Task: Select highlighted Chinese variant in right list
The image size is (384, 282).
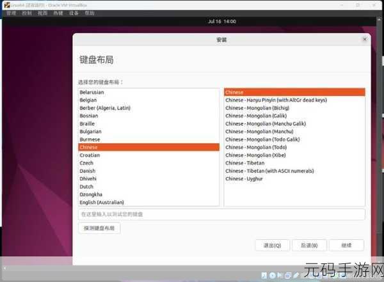Action: (x=294, y=92)
